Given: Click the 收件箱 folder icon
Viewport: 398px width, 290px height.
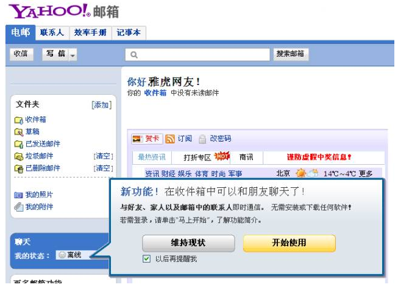Looking at the screenshot, I should point(18,120).
